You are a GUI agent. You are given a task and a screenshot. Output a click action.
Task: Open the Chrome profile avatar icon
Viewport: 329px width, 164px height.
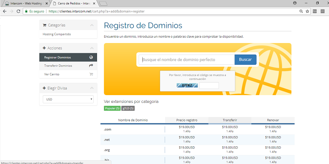(x=295, y=3)
